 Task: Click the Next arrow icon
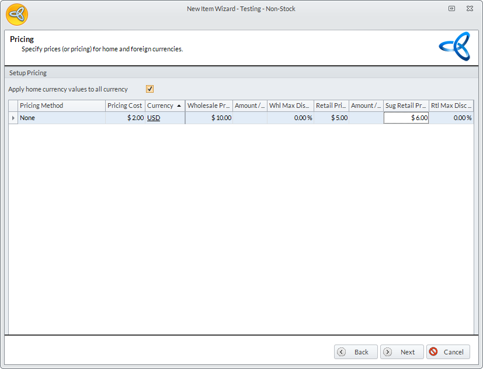pyautogui.click(x=387, y=352)
